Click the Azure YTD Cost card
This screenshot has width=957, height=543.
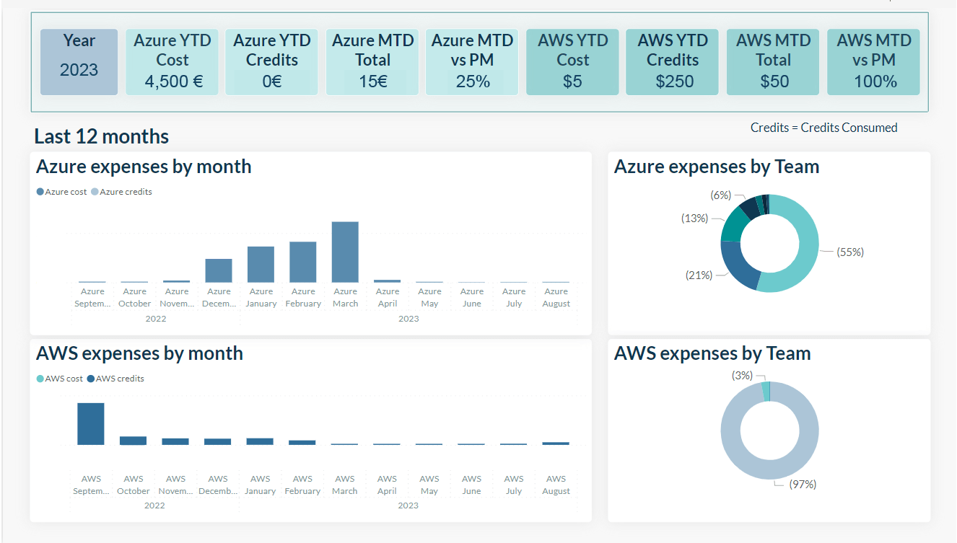[x=172, y=62]
